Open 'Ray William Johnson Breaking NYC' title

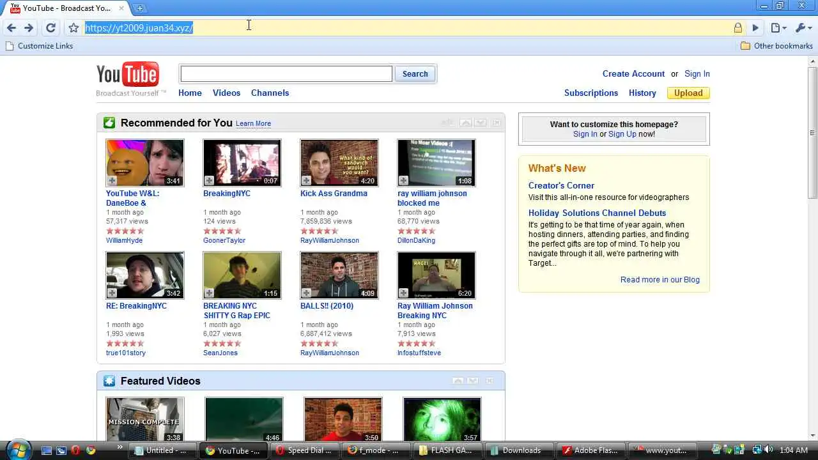coord(435,310)
